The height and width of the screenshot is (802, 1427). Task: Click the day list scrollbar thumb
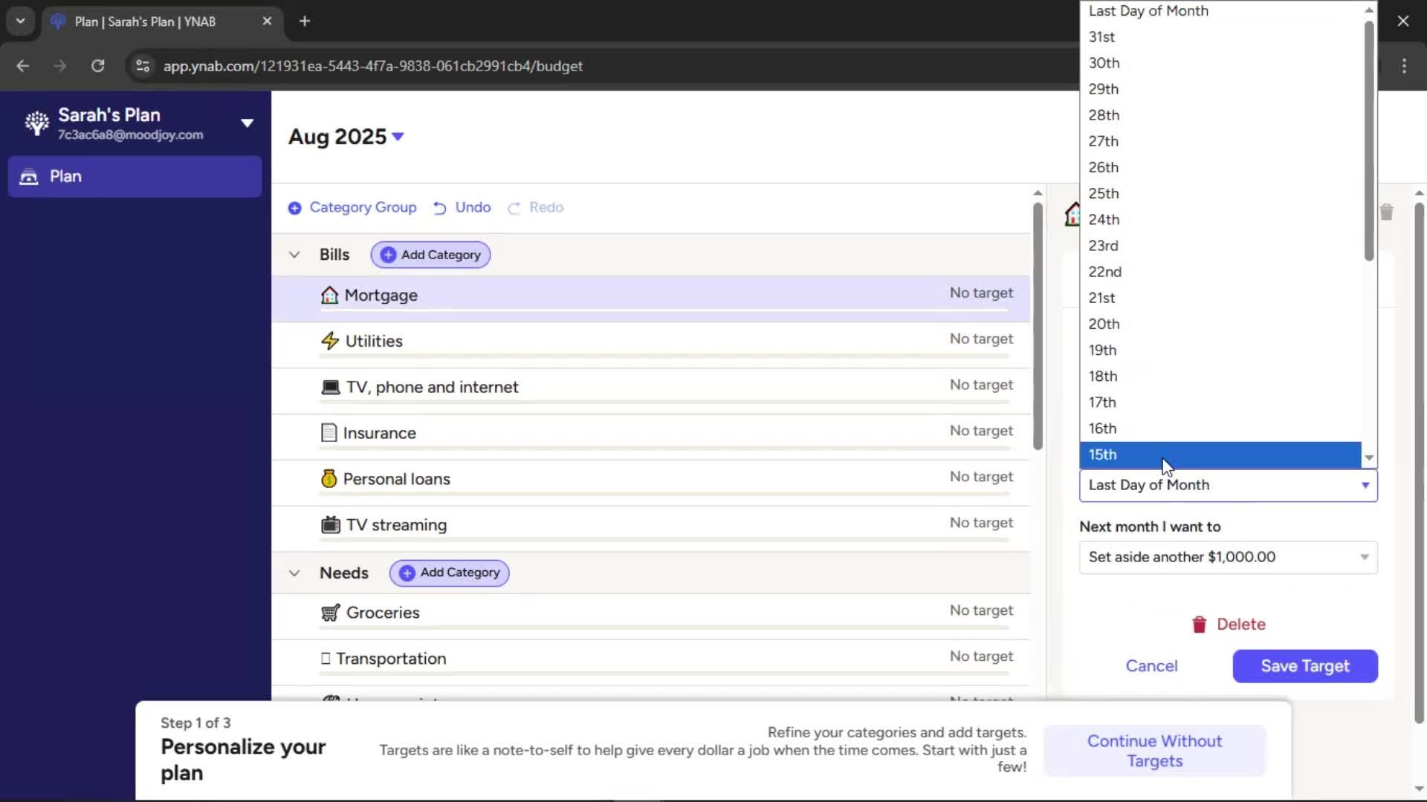pyautogui.click(x=1369, y=141)
